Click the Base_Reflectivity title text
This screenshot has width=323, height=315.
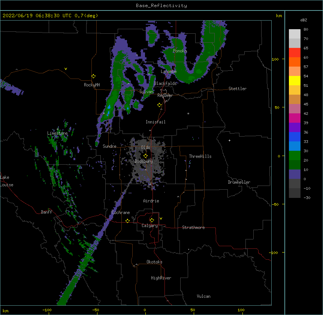[x=161, y=6]
